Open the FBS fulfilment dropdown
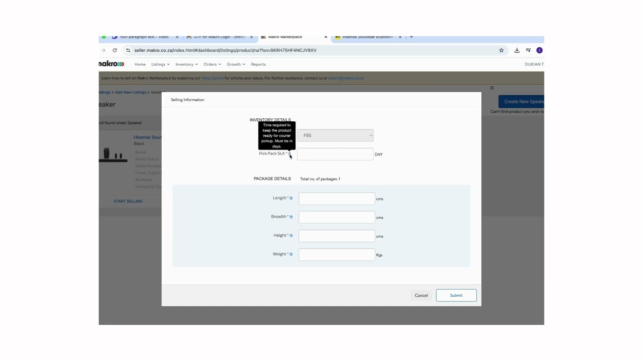The height and width of the screenshot is (361, 643). click(x=335, y=135)
